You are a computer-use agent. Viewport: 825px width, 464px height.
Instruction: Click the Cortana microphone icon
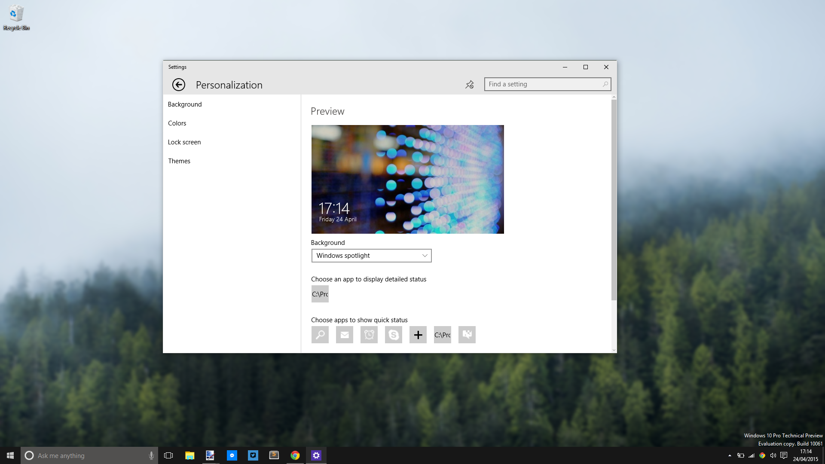click(151, 455)
